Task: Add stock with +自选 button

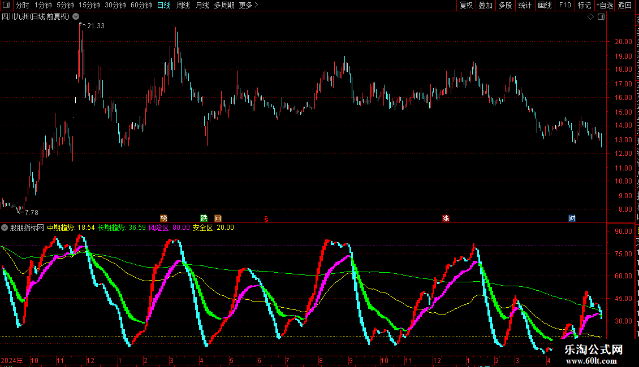Action: click(605, 5)
